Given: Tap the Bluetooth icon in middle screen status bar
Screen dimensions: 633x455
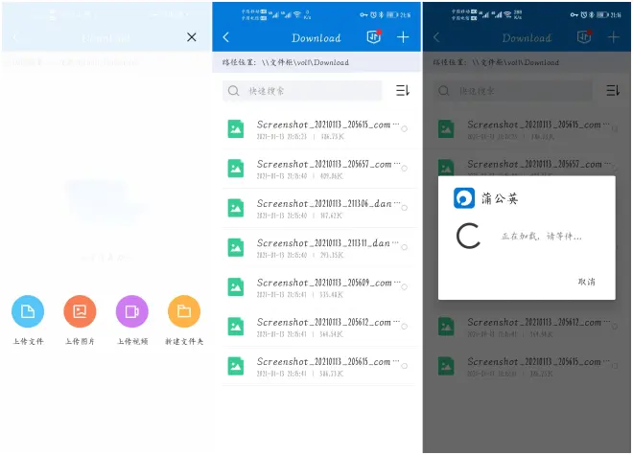Looking at the screenshot, I should (381, 15).
